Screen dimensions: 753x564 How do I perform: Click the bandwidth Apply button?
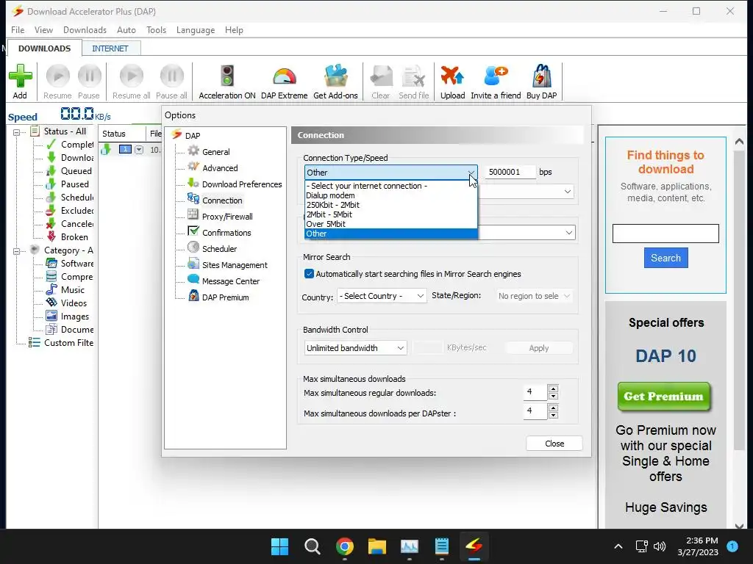click(x=539, y=348)
